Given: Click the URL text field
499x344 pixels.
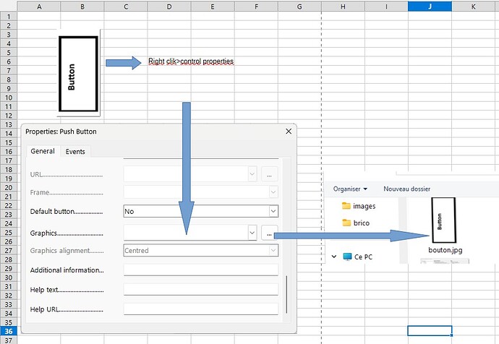Looking at the screenshot, I should (186, 174).
